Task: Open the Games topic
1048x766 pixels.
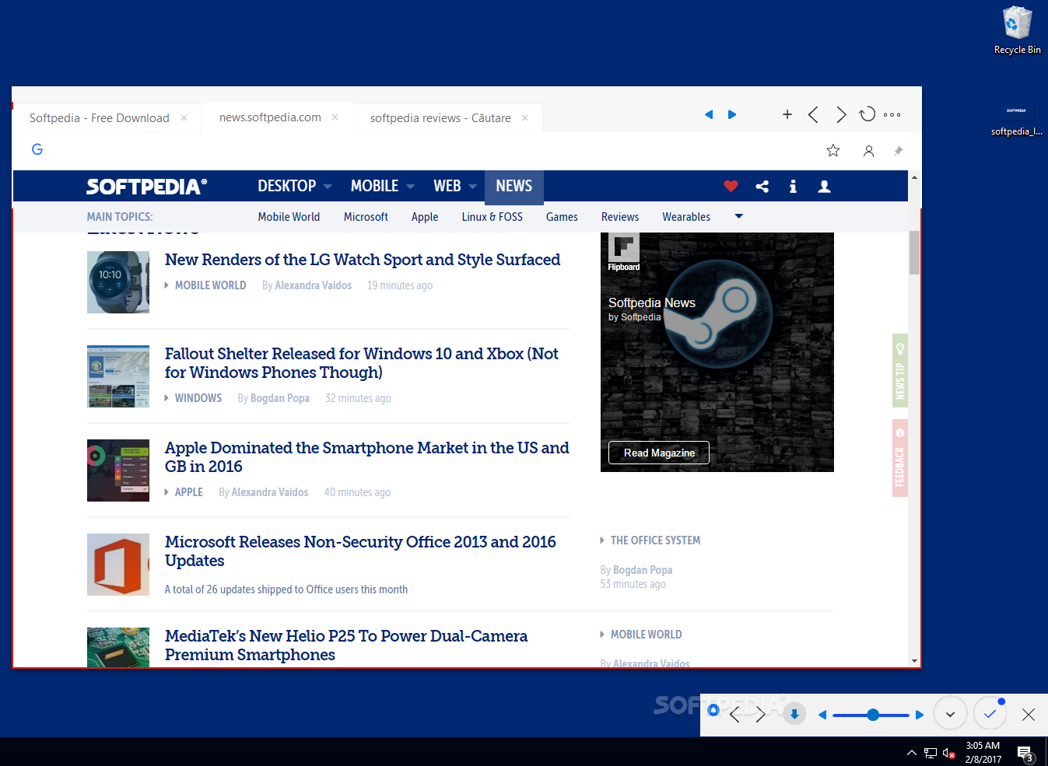Action: coord(562,217)
